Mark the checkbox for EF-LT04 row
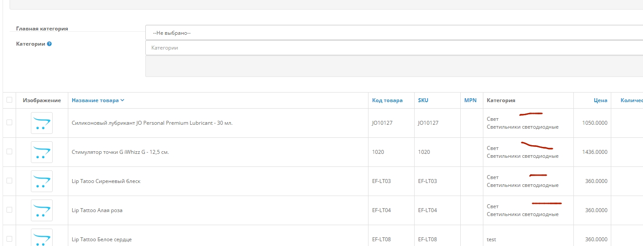Screen dimensions: 643x246 [x=10, y=210]
